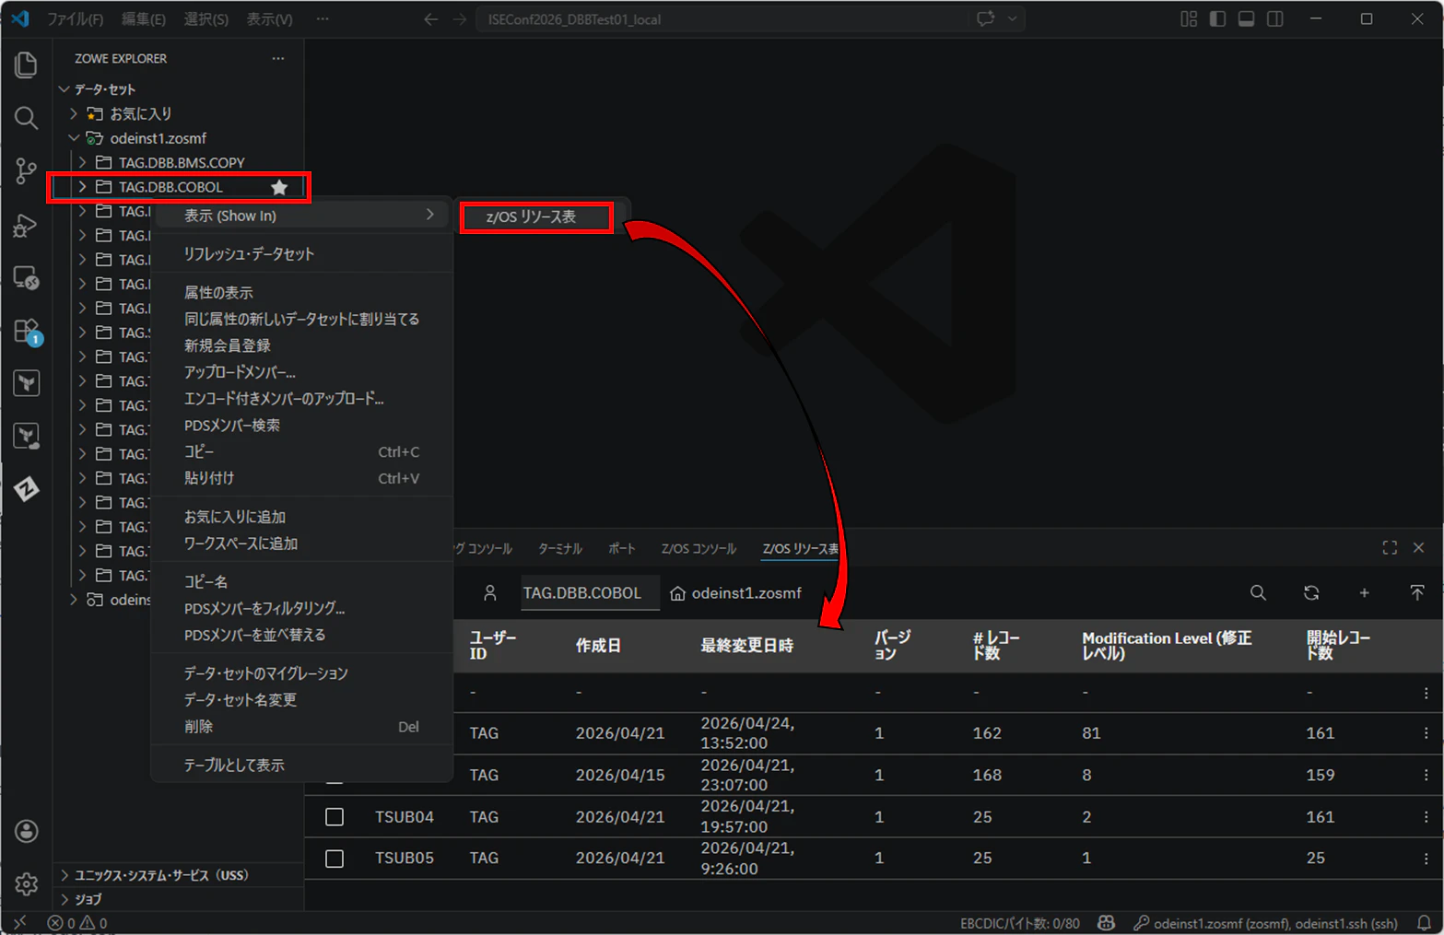Open the Source Control view
Image resolution: width=1444 pixels, height=935 pixels.
[x=26, y=170]
